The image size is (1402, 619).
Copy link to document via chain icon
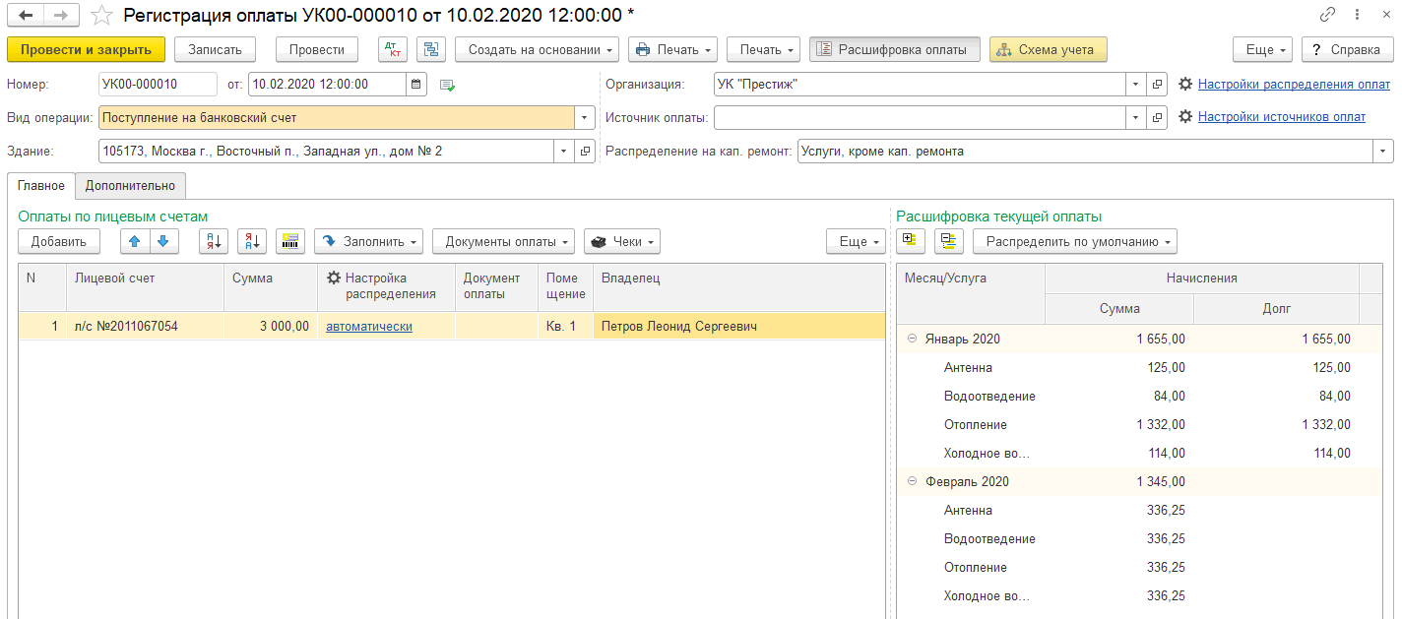pos(1327,15)
